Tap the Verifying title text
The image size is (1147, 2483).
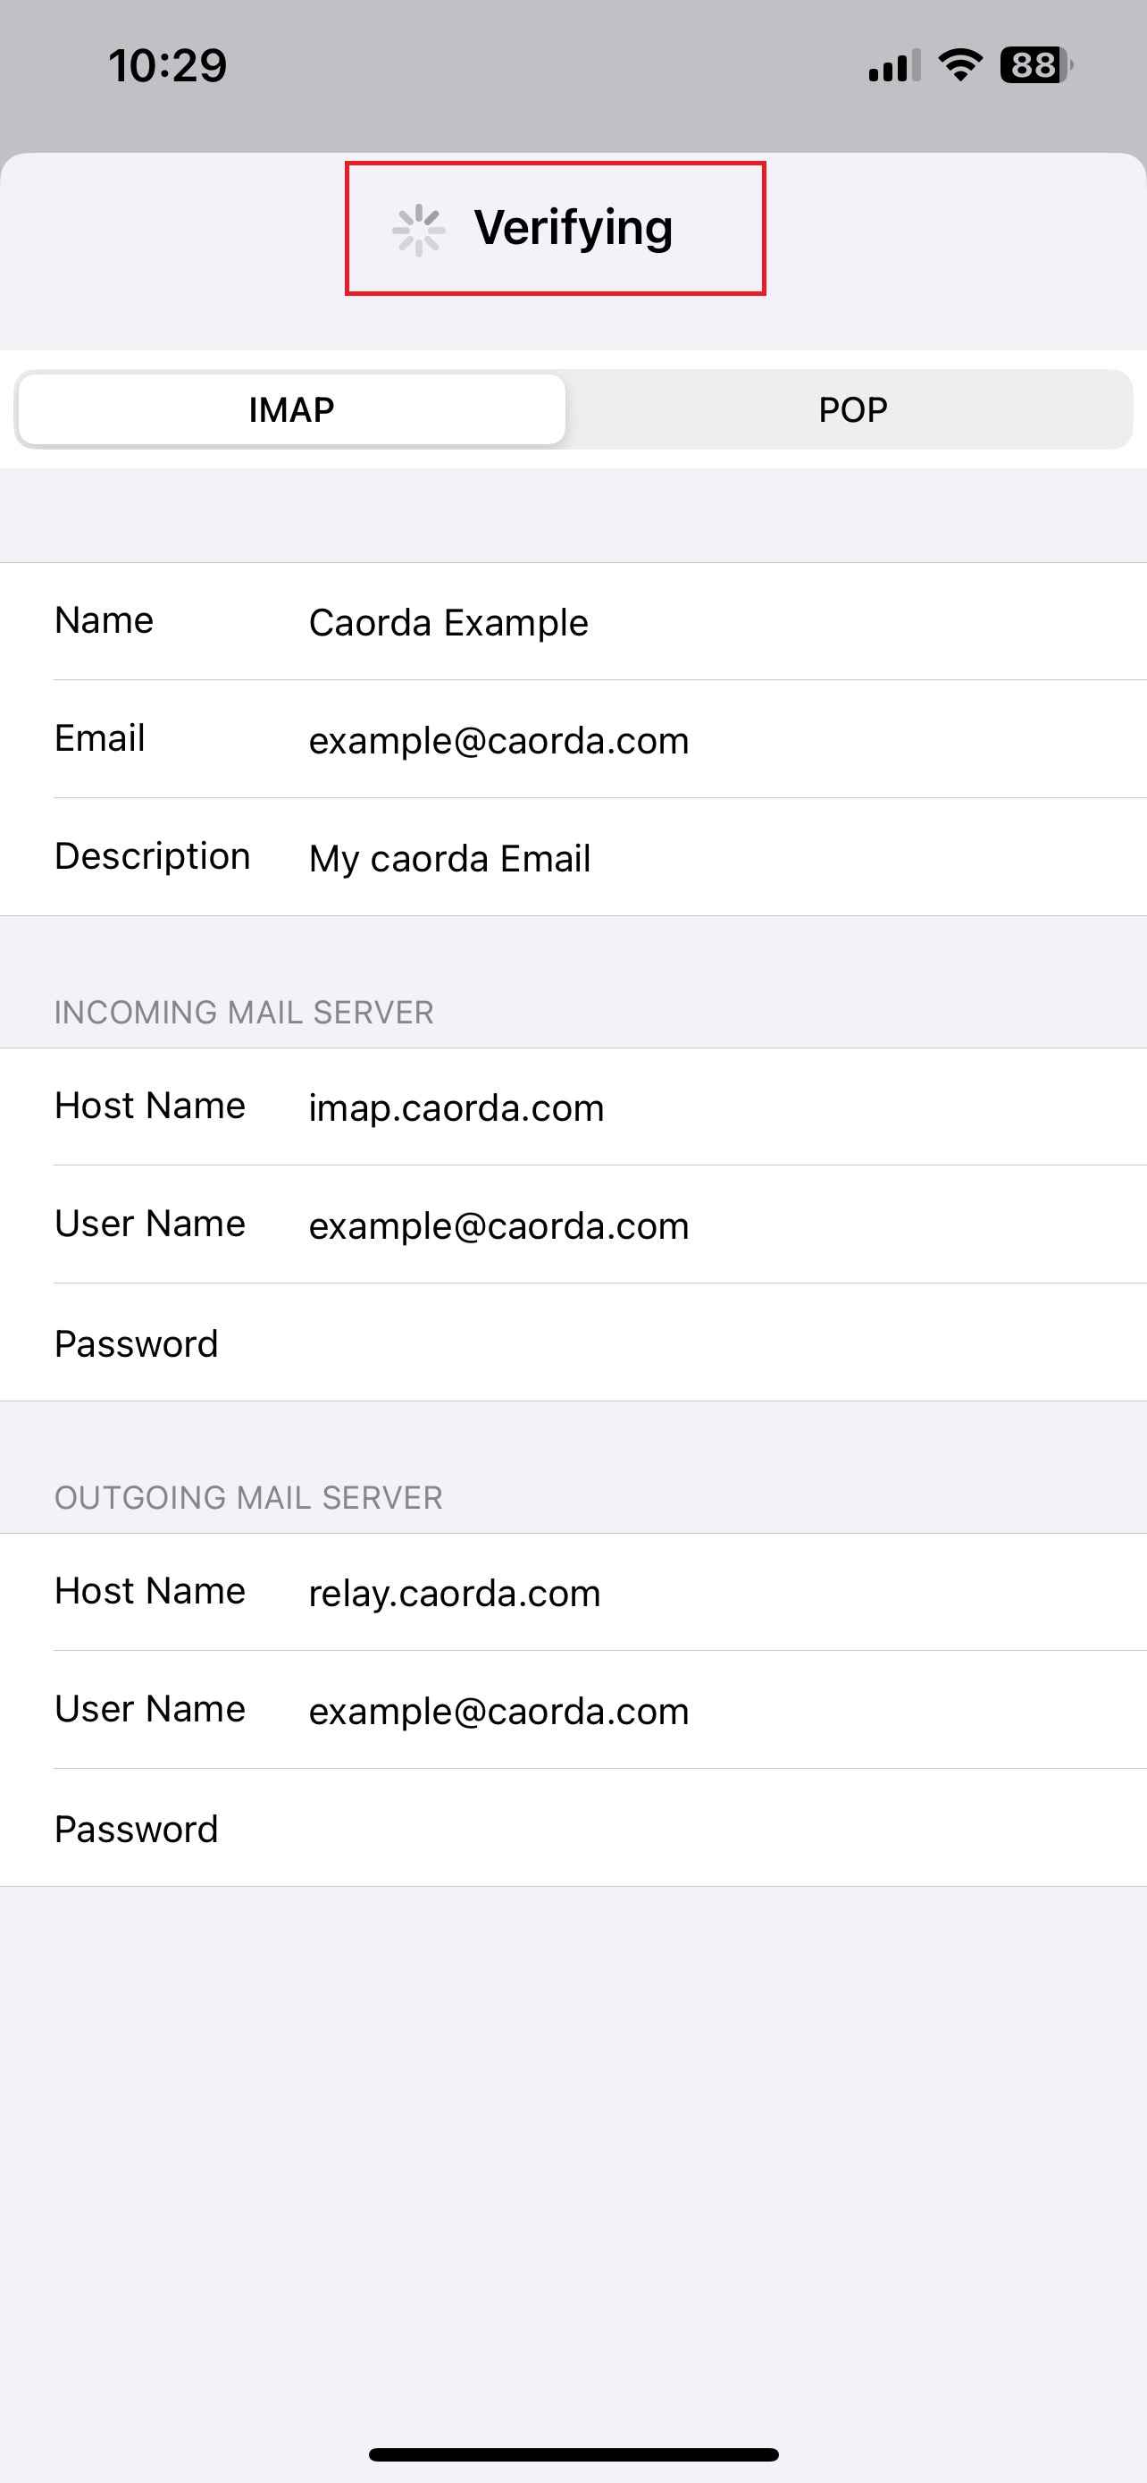[x=573, y=229]
